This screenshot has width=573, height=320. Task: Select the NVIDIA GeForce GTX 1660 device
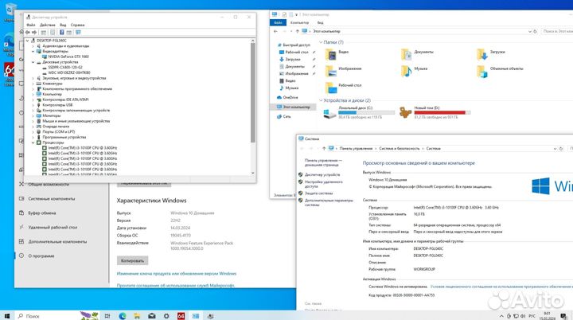click(x=68, y=57)
